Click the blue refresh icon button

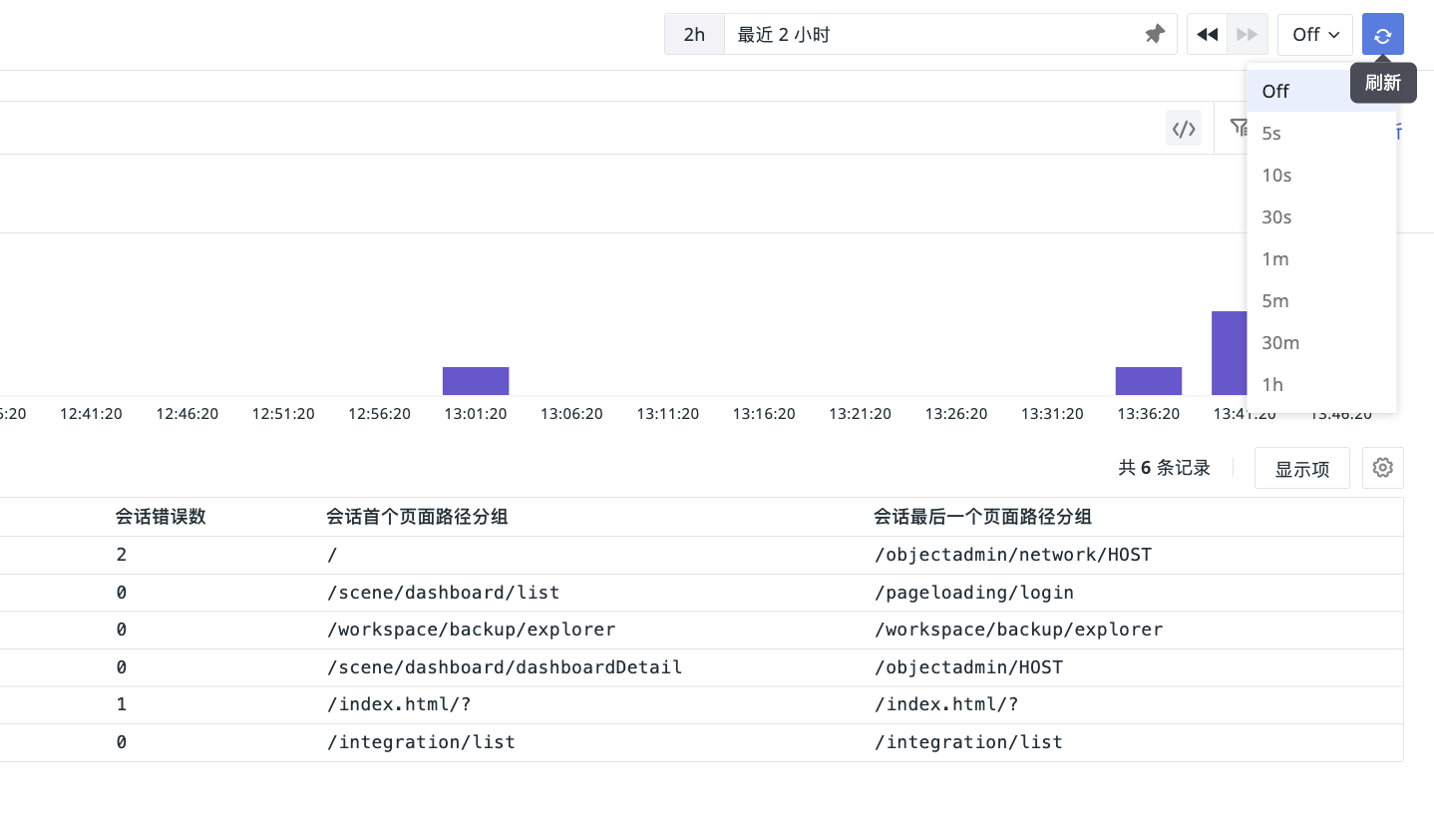pos(1382,35)
